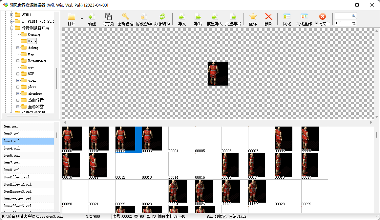Select the Map folder in tree

pyautogui.click(x=31, y=54)
